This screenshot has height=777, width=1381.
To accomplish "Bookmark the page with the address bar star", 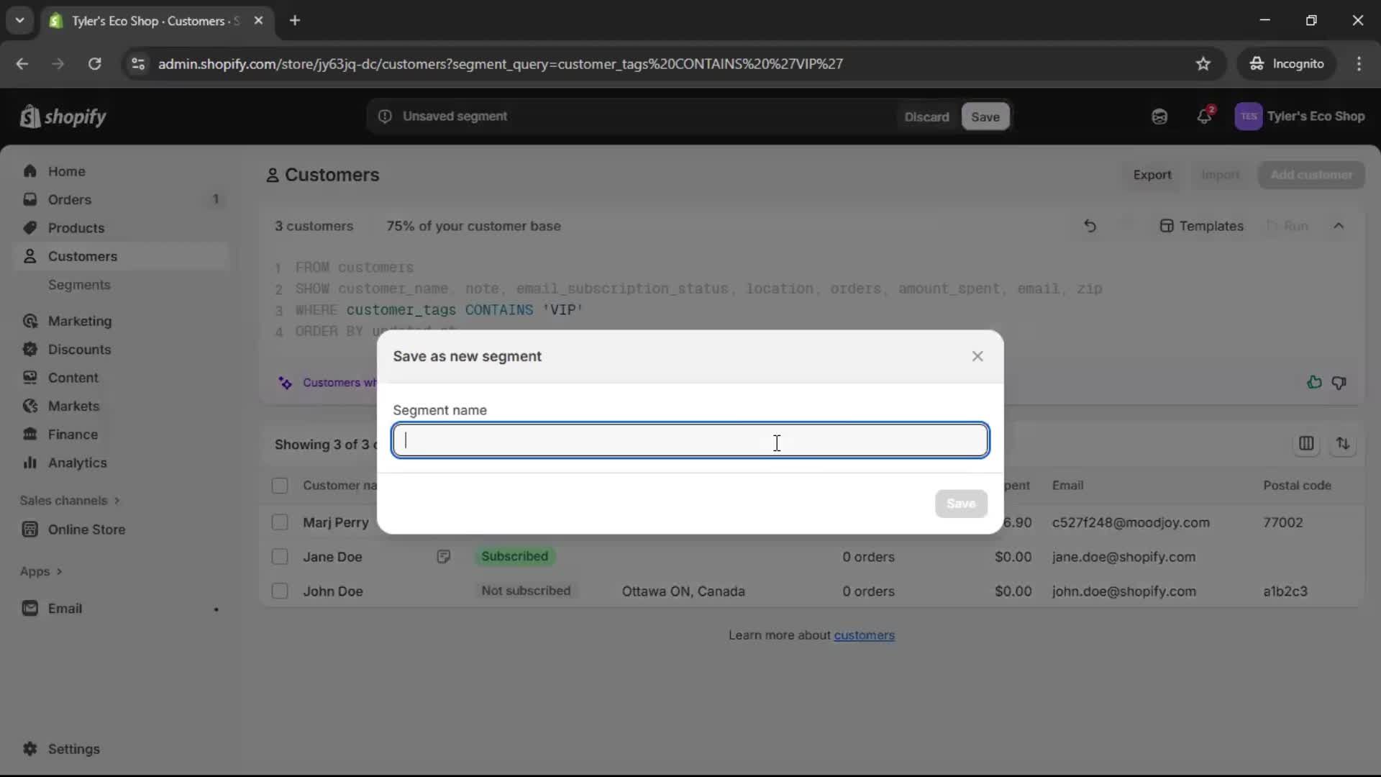I will point(1203,63).
